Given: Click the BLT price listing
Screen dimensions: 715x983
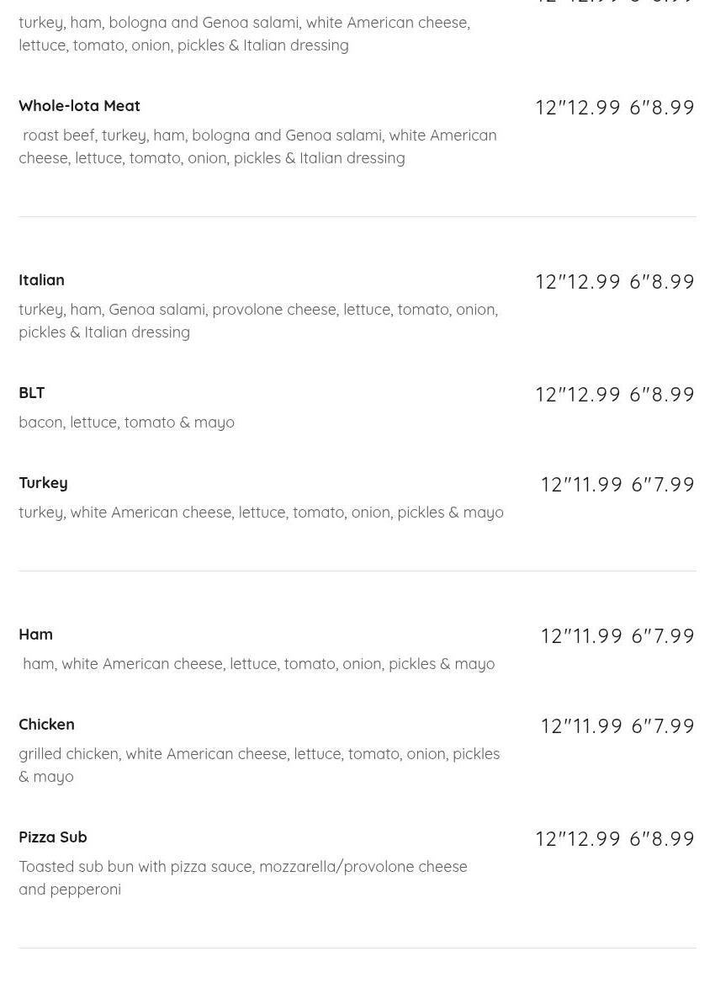Looking at the screenshot, I should coord(615,395).
